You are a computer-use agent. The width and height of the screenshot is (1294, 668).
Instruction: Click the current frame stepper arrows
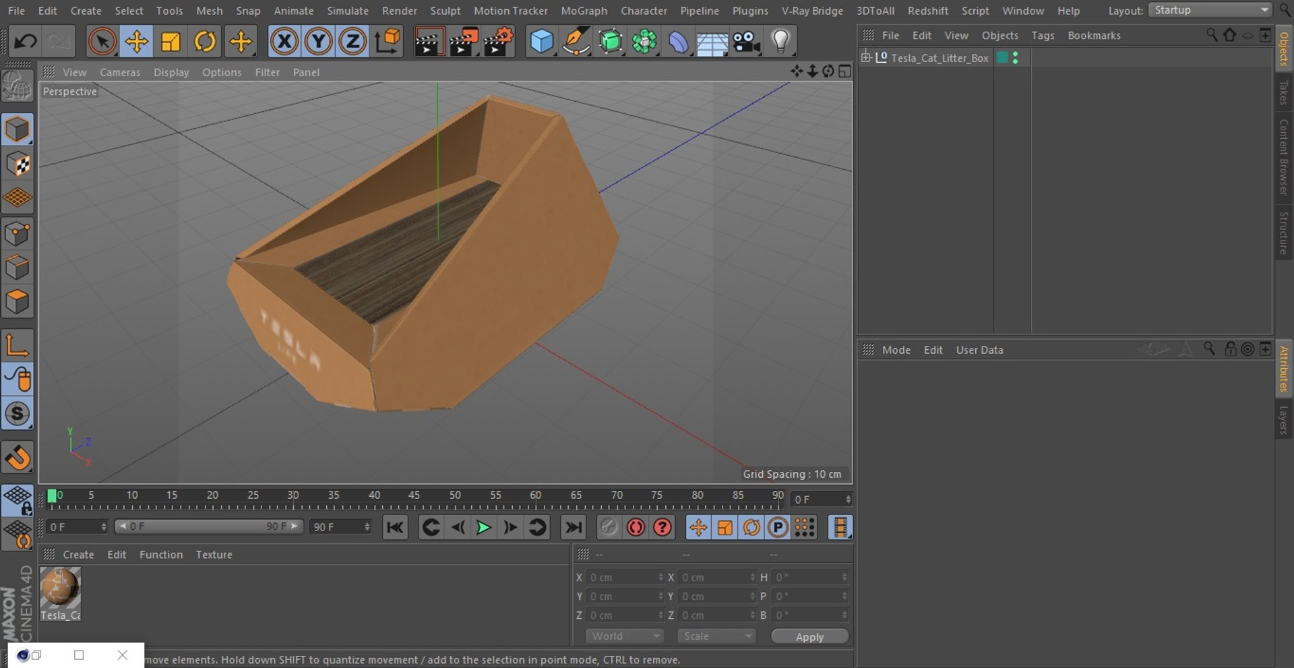click(x=848, y=499)
